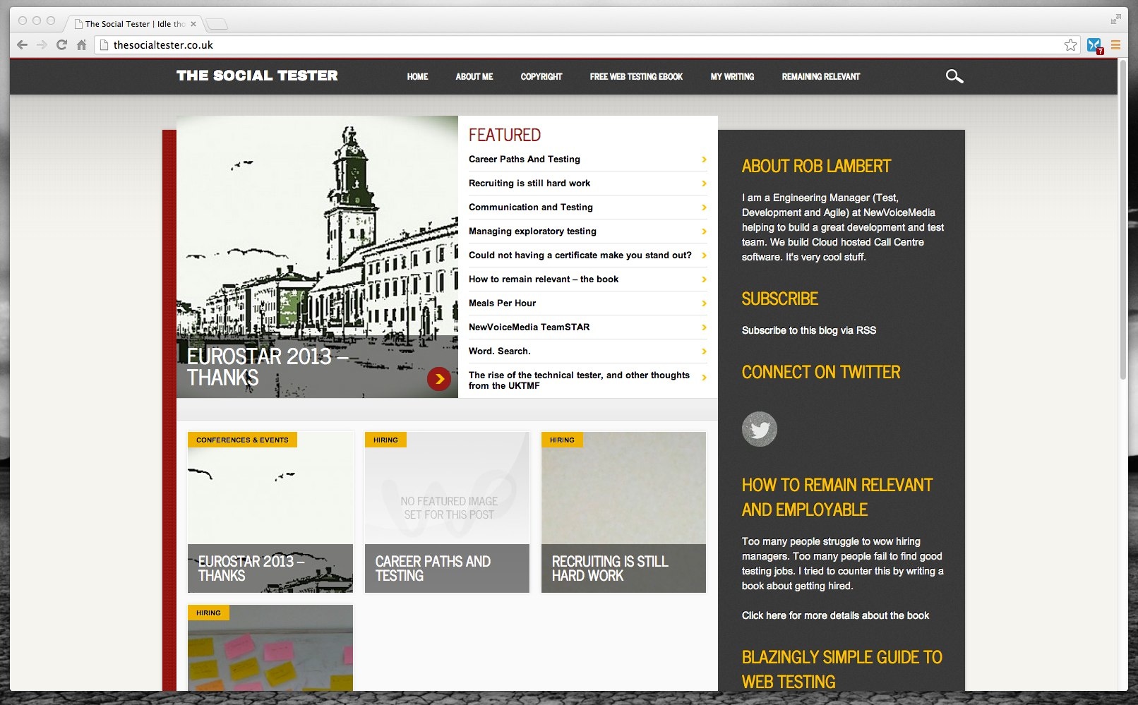The image size is (1138, 705).
Task: Open the blue browser extension icon
Action: click(1094, 45)
